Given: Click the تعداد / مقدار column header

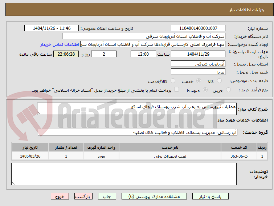Looking at the screenshot, I should (66, 147).
